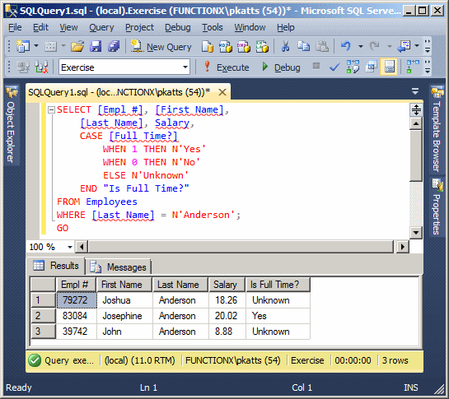Click the New Query button

(x=161, y=47)
